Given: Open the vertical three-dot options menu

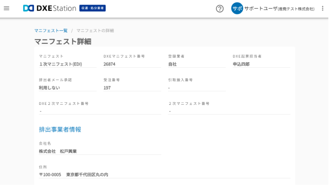Looking at the screenshot, I should 322,8.
